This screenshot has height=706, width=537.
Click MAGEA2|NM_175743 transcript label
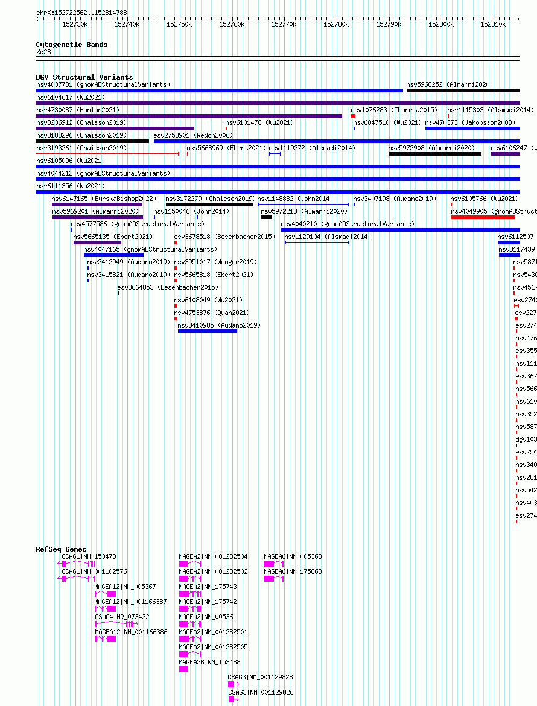[x=208, y=587]
